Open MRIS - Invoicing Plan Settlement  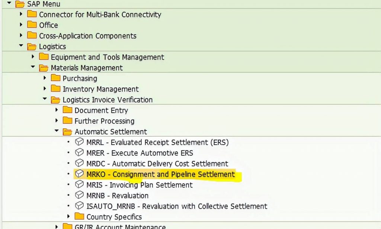(x=140, y=185)
